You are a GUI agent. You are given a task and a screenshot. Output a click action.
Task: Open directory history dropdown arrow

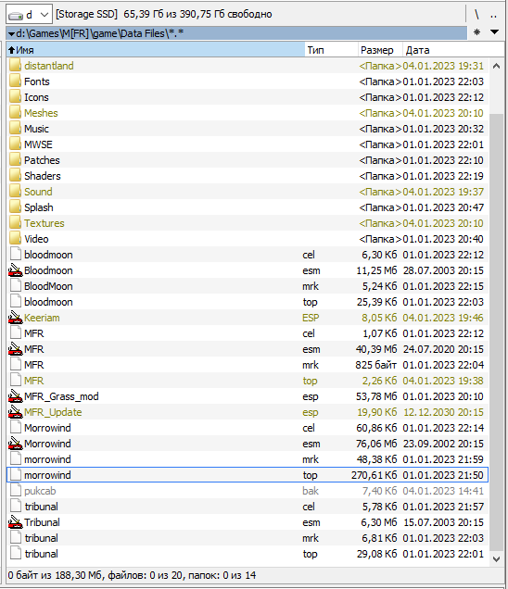click(x=494, y=32)
